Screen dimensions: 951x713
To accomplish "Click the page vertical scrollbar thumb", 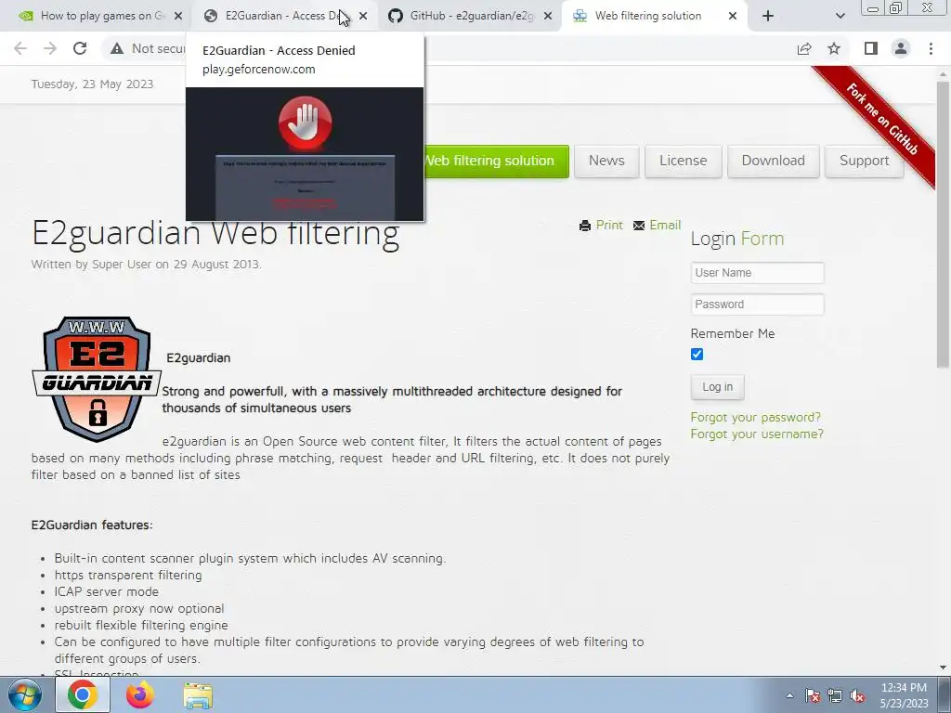I will click(x=943, y=225).
